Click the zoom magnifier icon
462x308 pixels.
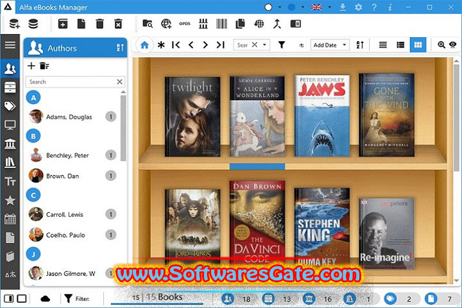point(441,45)
